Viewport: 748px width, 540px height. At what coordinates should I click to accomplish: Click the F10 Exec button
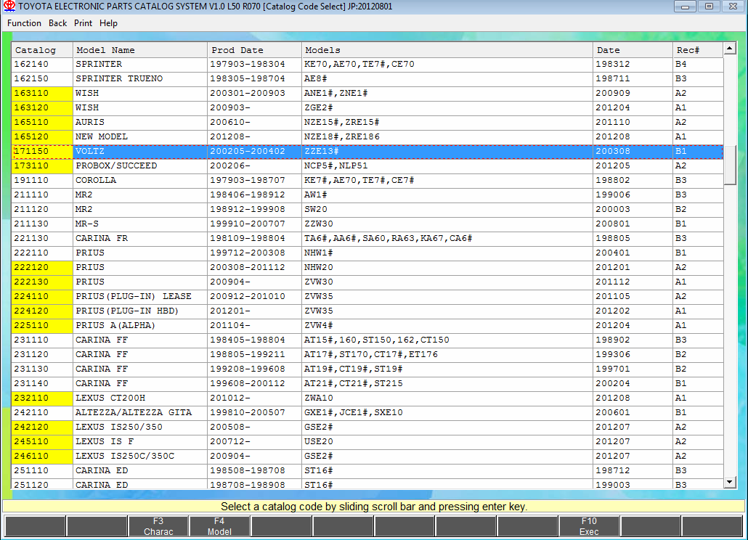[589, 526]
